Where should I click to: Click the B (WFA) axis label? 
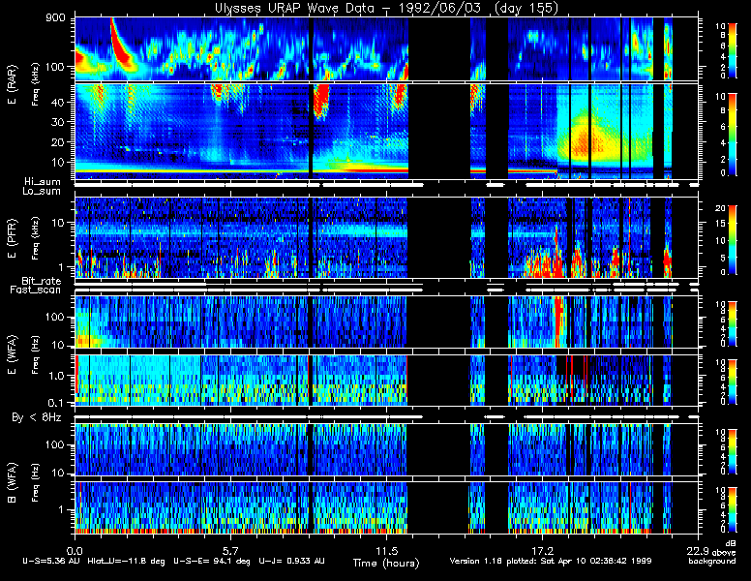(12, 483)
